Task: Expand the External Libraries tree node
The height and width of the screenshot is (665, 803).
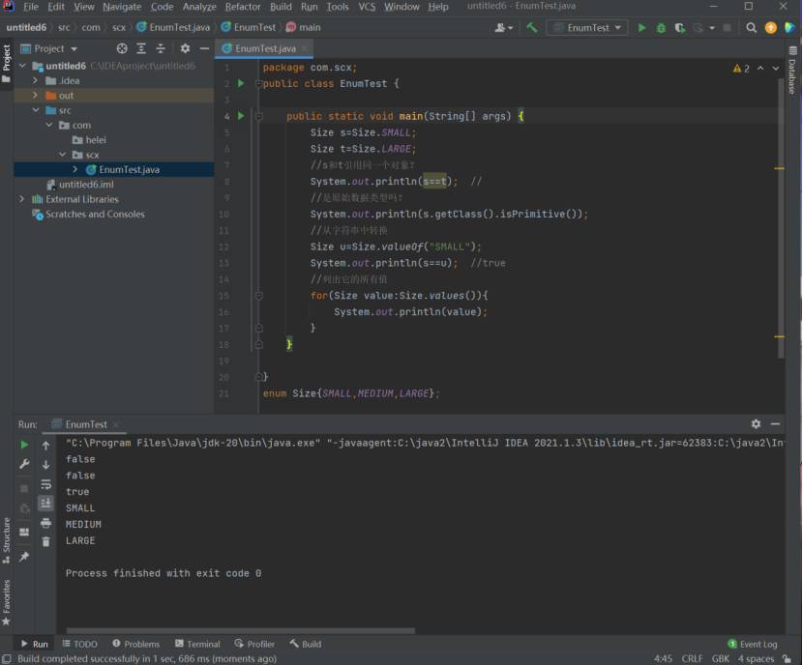Action: coord(22,199)
